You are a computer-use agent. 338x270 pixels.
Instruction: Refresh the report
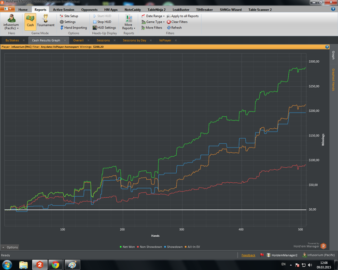(174, 27)
